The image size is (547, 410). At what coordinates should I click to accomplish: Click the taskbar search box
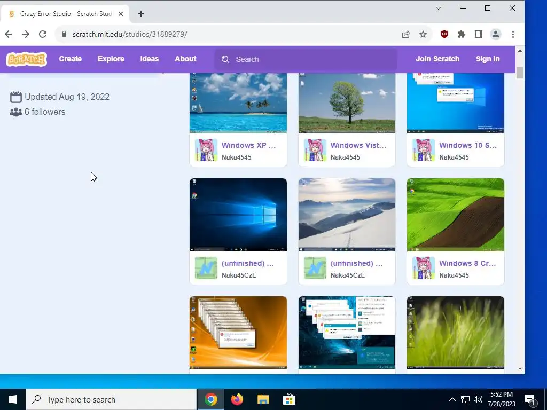click(x=111, y=399)
